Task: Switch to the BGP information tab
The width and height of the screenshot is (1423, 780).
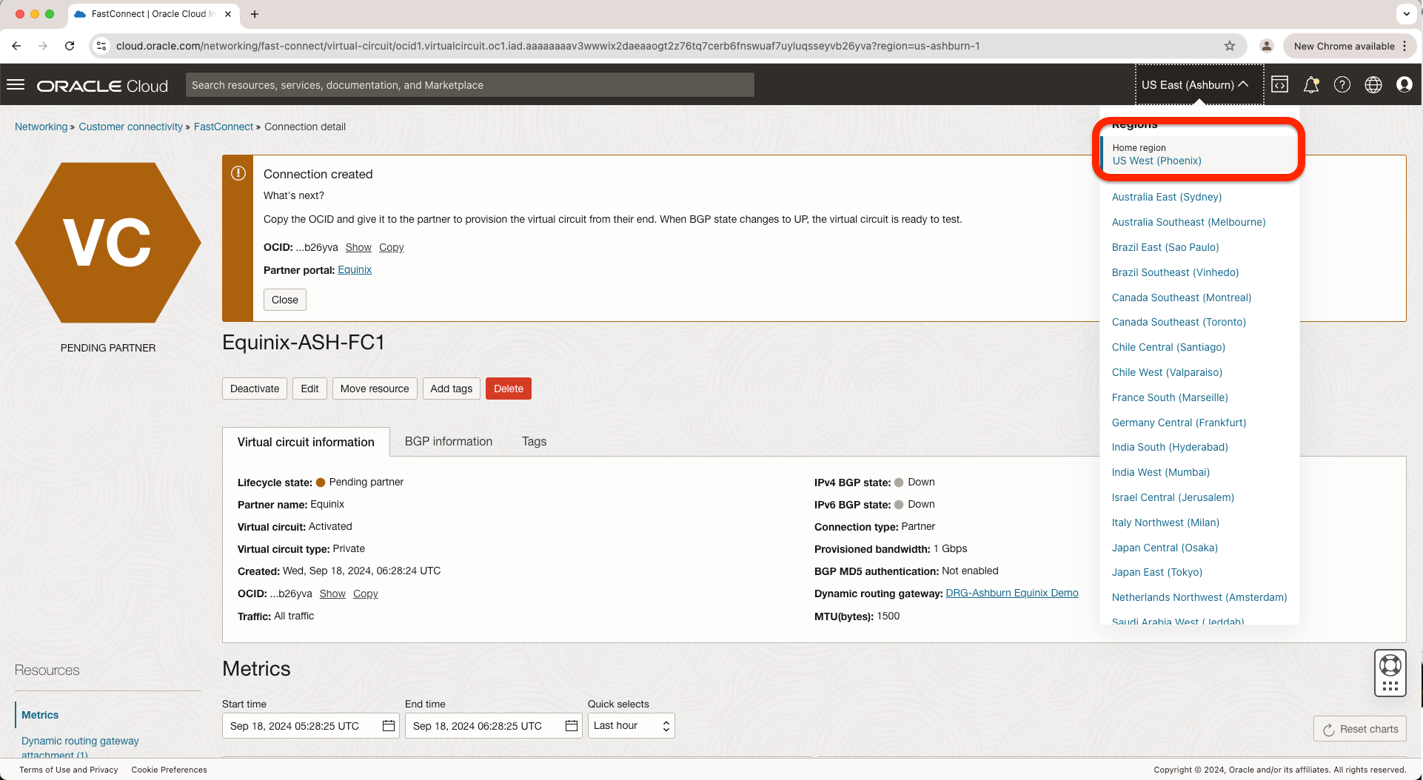Action: (x=449, y=442)
